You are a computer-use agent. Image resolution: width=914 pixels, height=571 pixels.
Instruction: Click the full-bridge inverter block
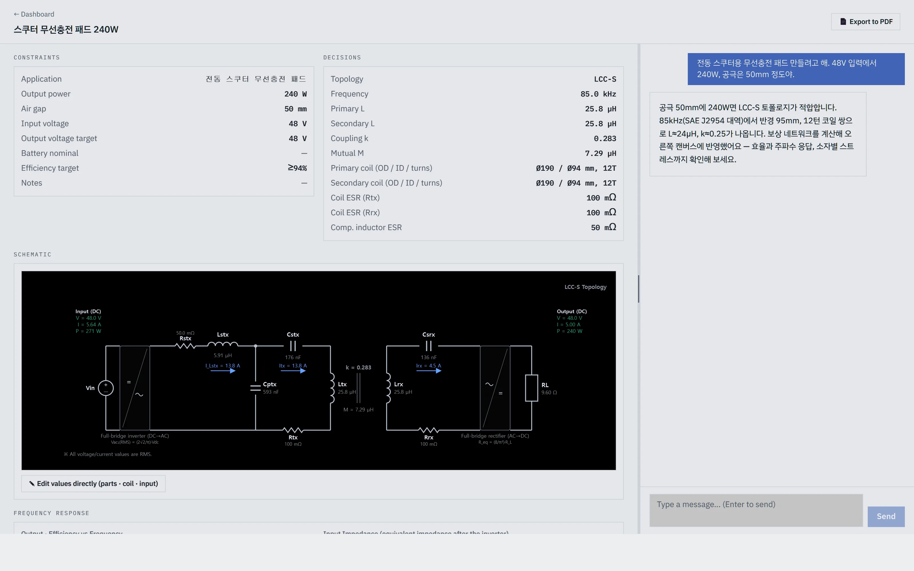(x=135, y=388)
